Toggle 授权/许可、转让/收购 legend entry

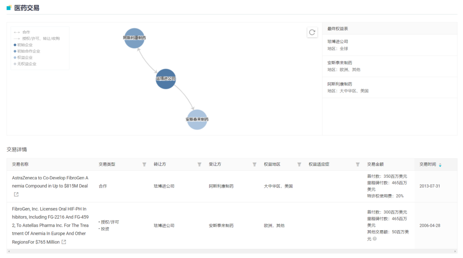pyautogui.click(x=36, y=39)
